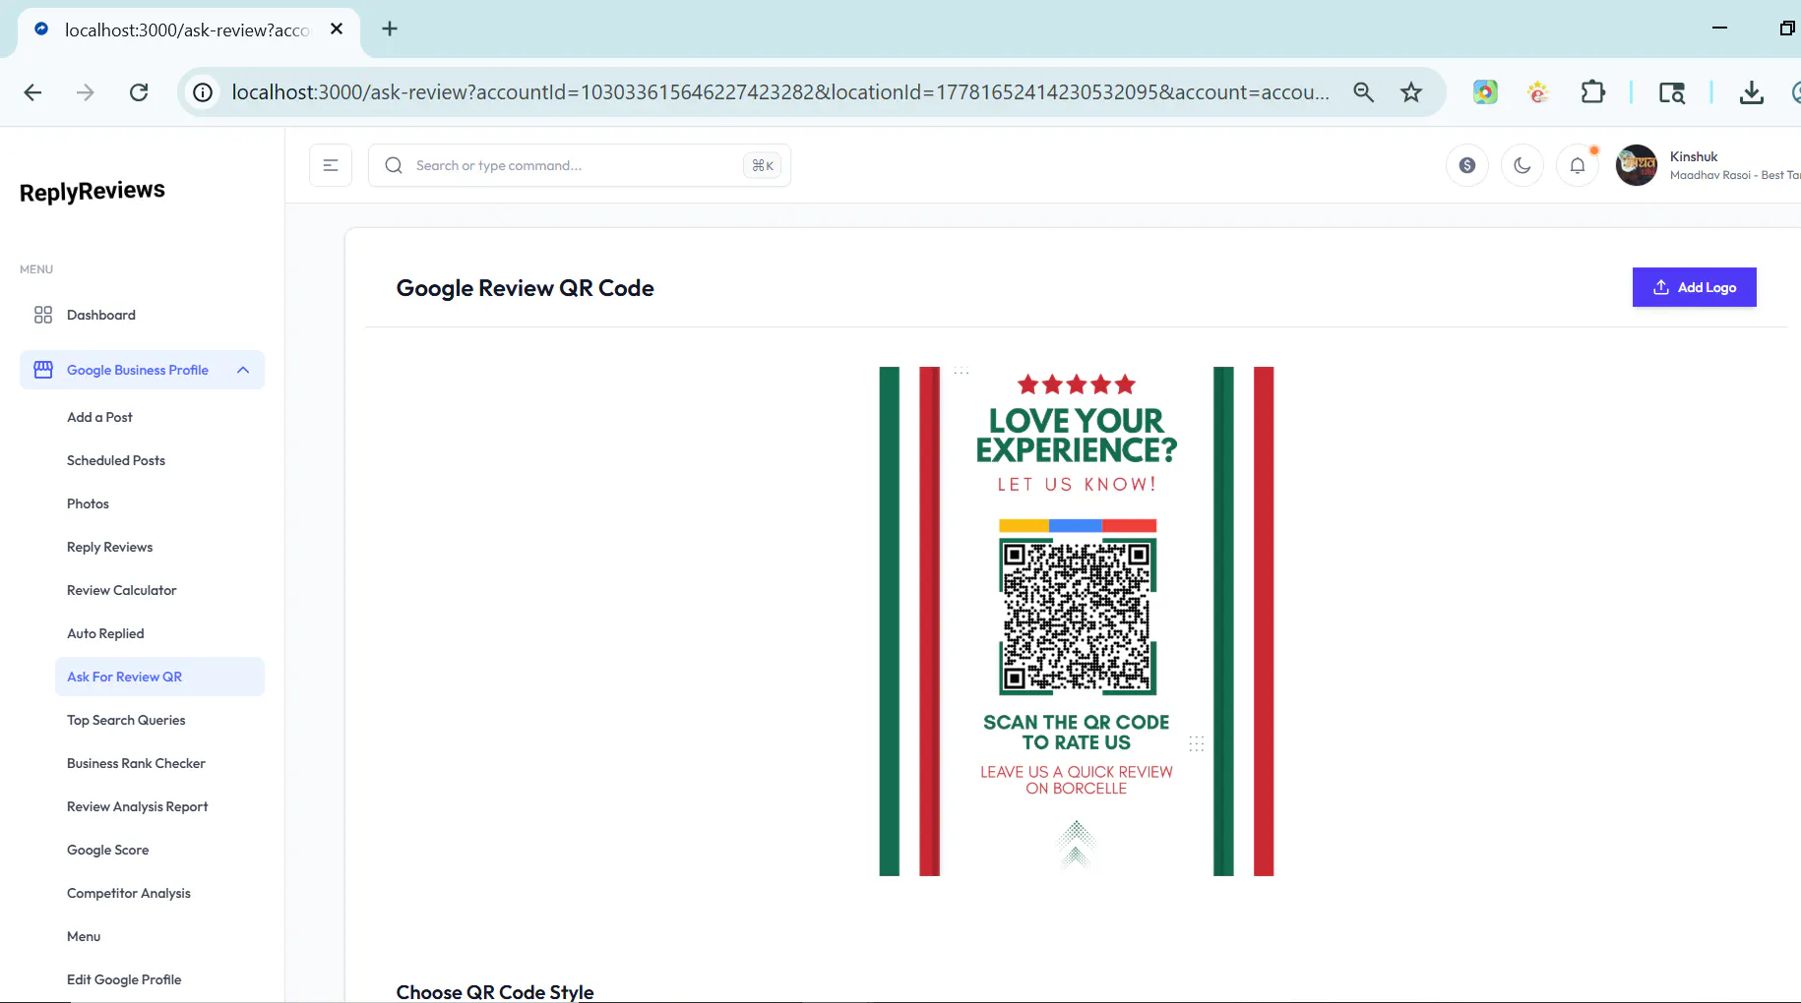Open the tab search screen icon
Screen dimensions: 1801x1003
pyautogui.click(x=1671, y=92)
